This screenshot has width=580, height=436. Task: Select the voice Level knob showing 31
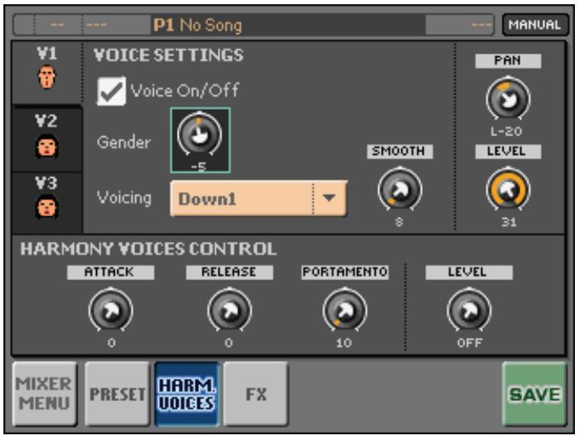(x=508, y=189)
